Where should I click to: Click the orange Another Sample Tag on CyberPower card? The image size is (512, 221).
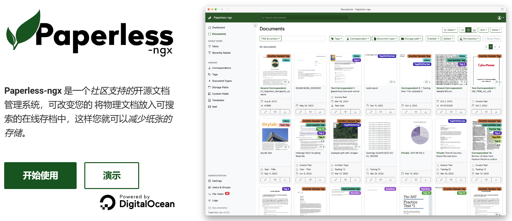point(489,56)
